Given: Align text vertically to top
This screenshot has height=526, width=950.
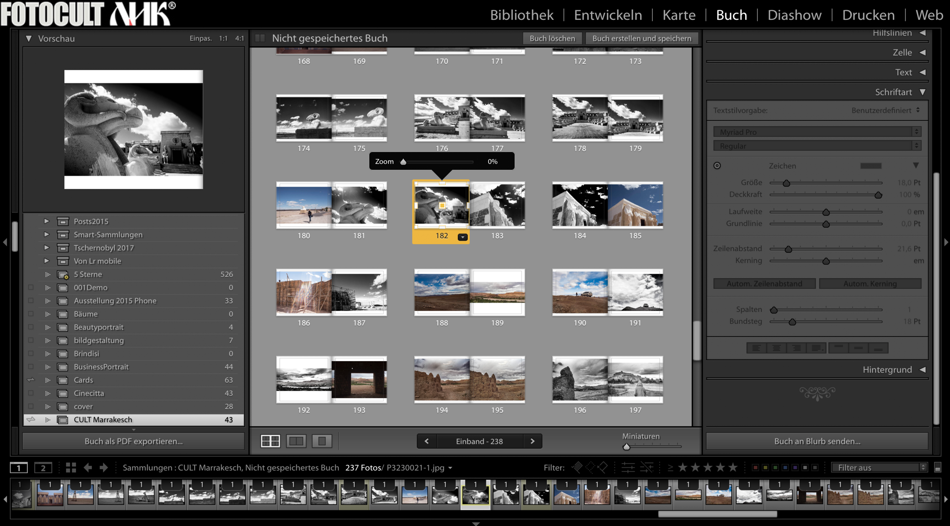Looking at the screenshot, I should (838, 348).
